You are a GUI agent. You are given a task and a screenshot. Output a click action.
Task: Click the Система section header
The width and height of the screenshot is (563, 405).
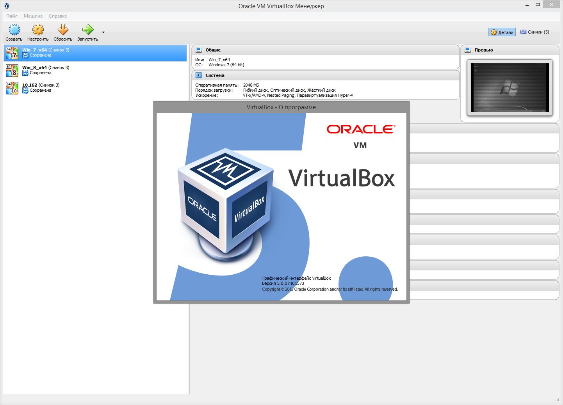tap(325, 75)
